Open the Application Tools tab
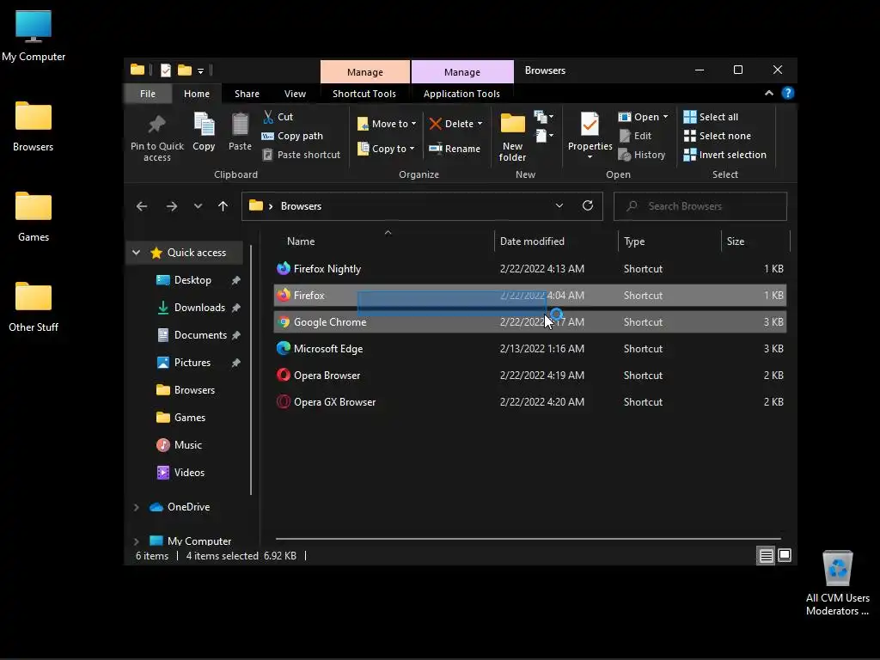The height and width of the screenshot is (660, 880). [x=461, y=94]
